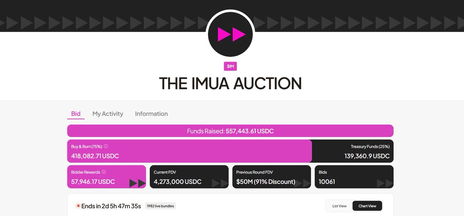Select the Treasury Funds 25% segment
The width and height of the screenshot is (464, 216).
click(x=353, y=151)
